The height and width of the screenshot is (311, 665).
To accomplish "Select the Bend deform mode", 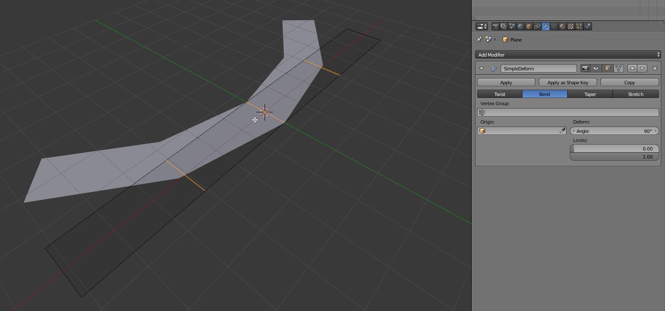I will pyautogui.click(x=545, y=94).
